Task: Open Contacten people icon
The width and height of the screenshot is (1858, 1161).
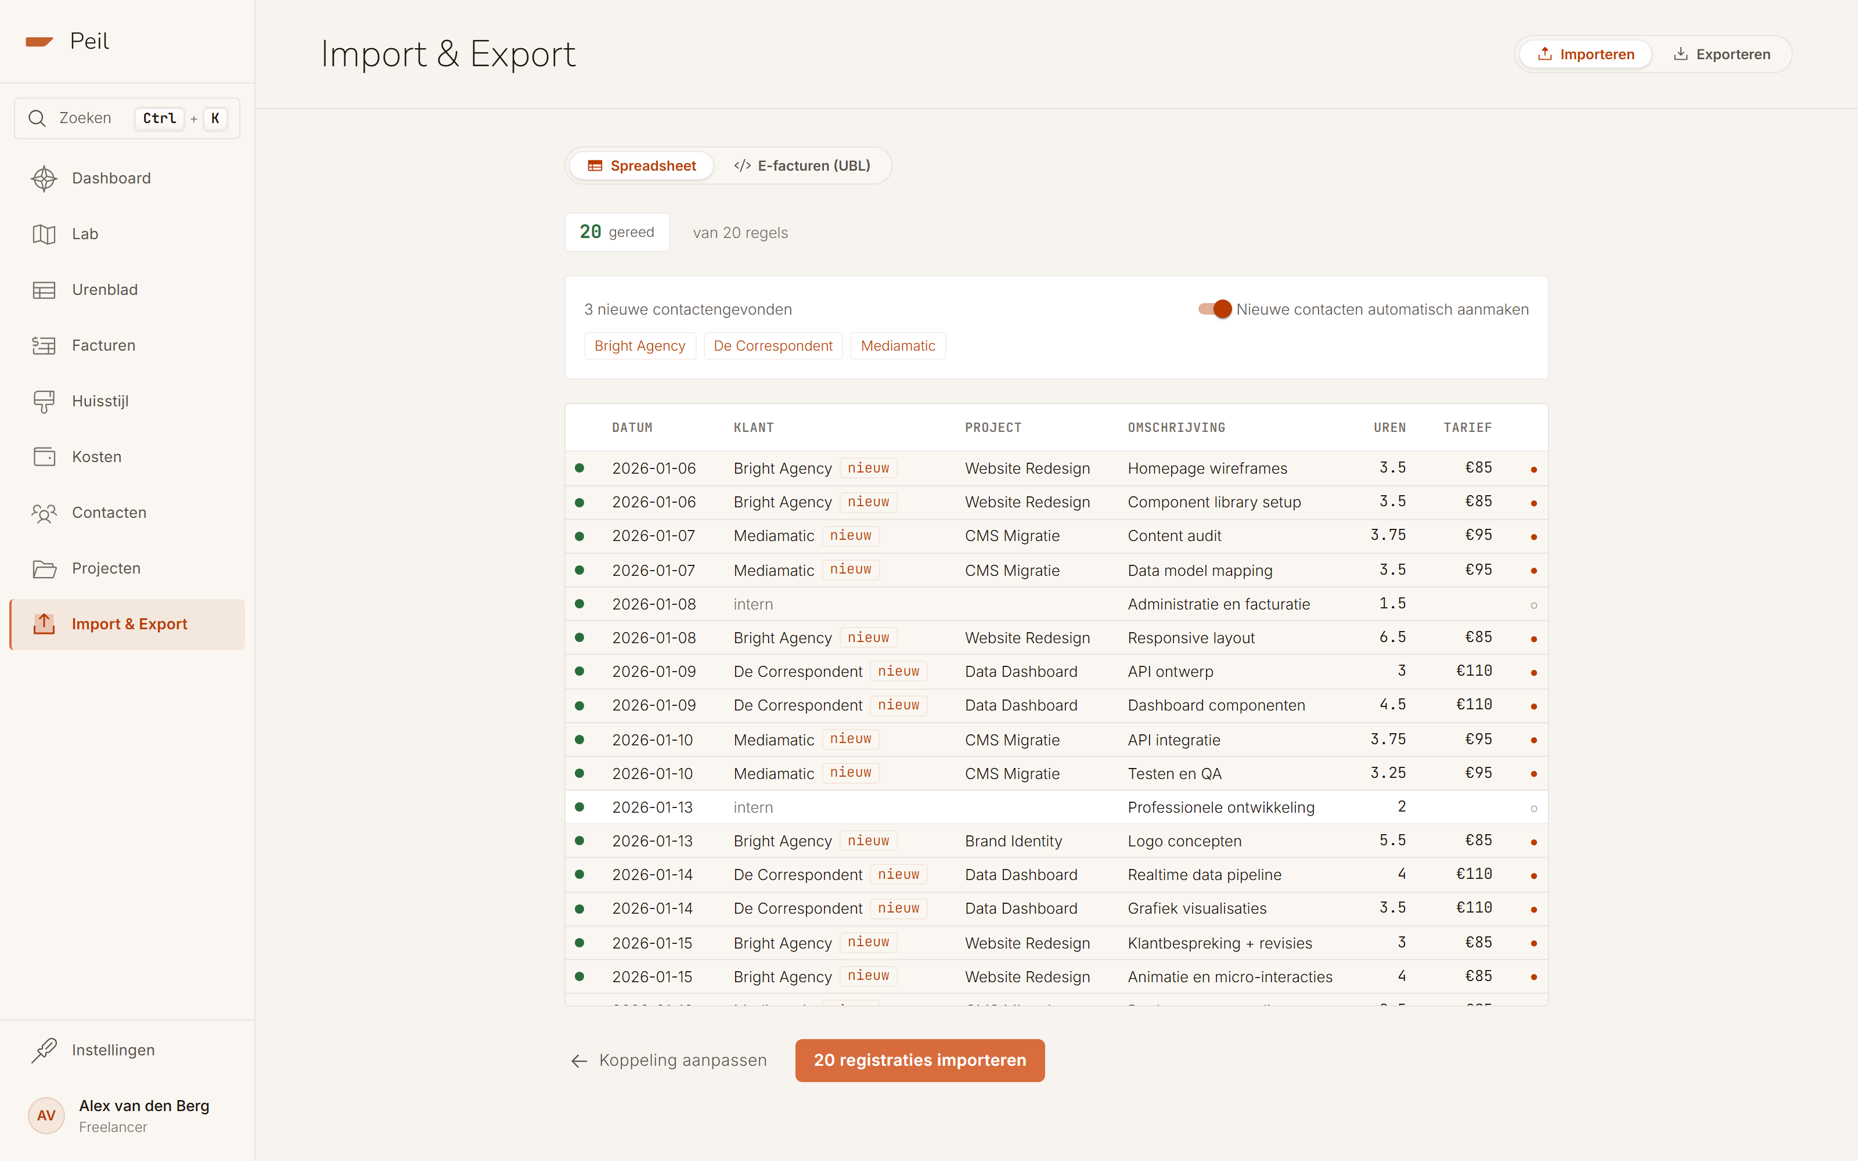Action: (x=44, y=513)
